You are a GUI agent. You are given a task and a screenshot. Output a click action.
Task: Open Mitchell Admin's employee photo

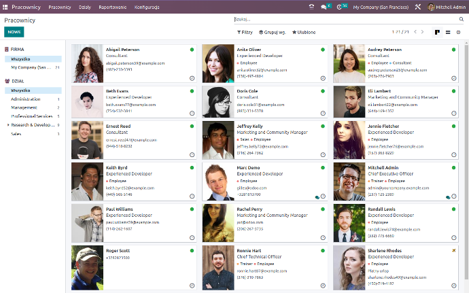pos(349,182)
